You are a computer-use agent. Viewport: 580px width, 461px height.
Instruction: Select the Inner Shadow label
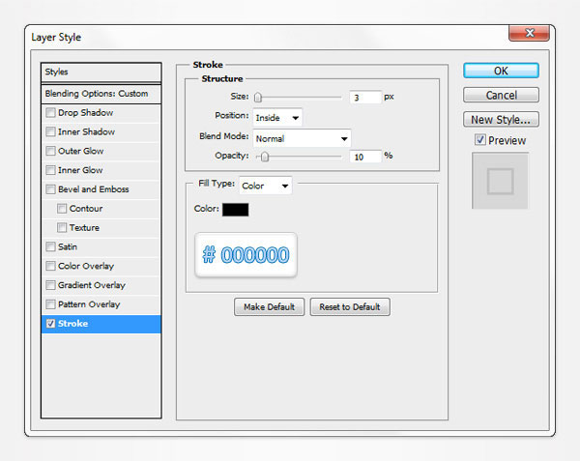point(86,131)
